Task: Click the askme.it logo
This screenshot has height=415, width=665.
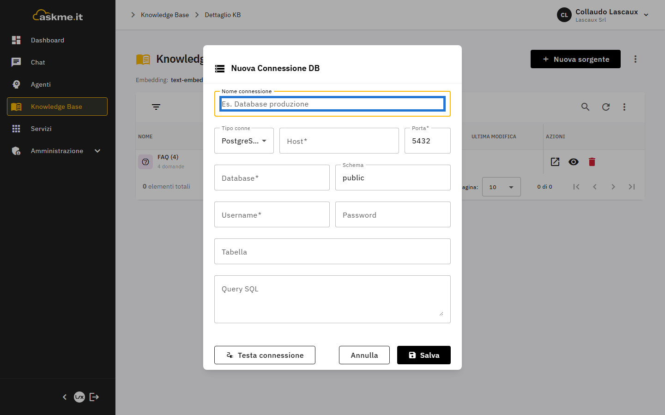Action: [58, 16]
